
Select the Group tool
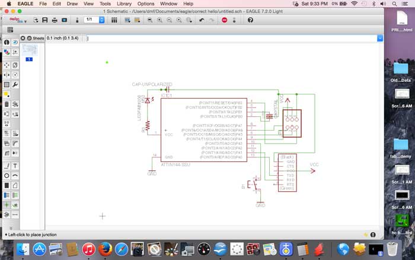click(7, 85)
